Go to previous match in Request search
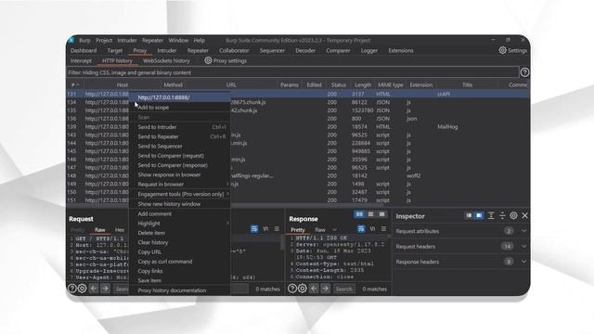The width and height of the screenshot is (594, 334). click(94, 289)
